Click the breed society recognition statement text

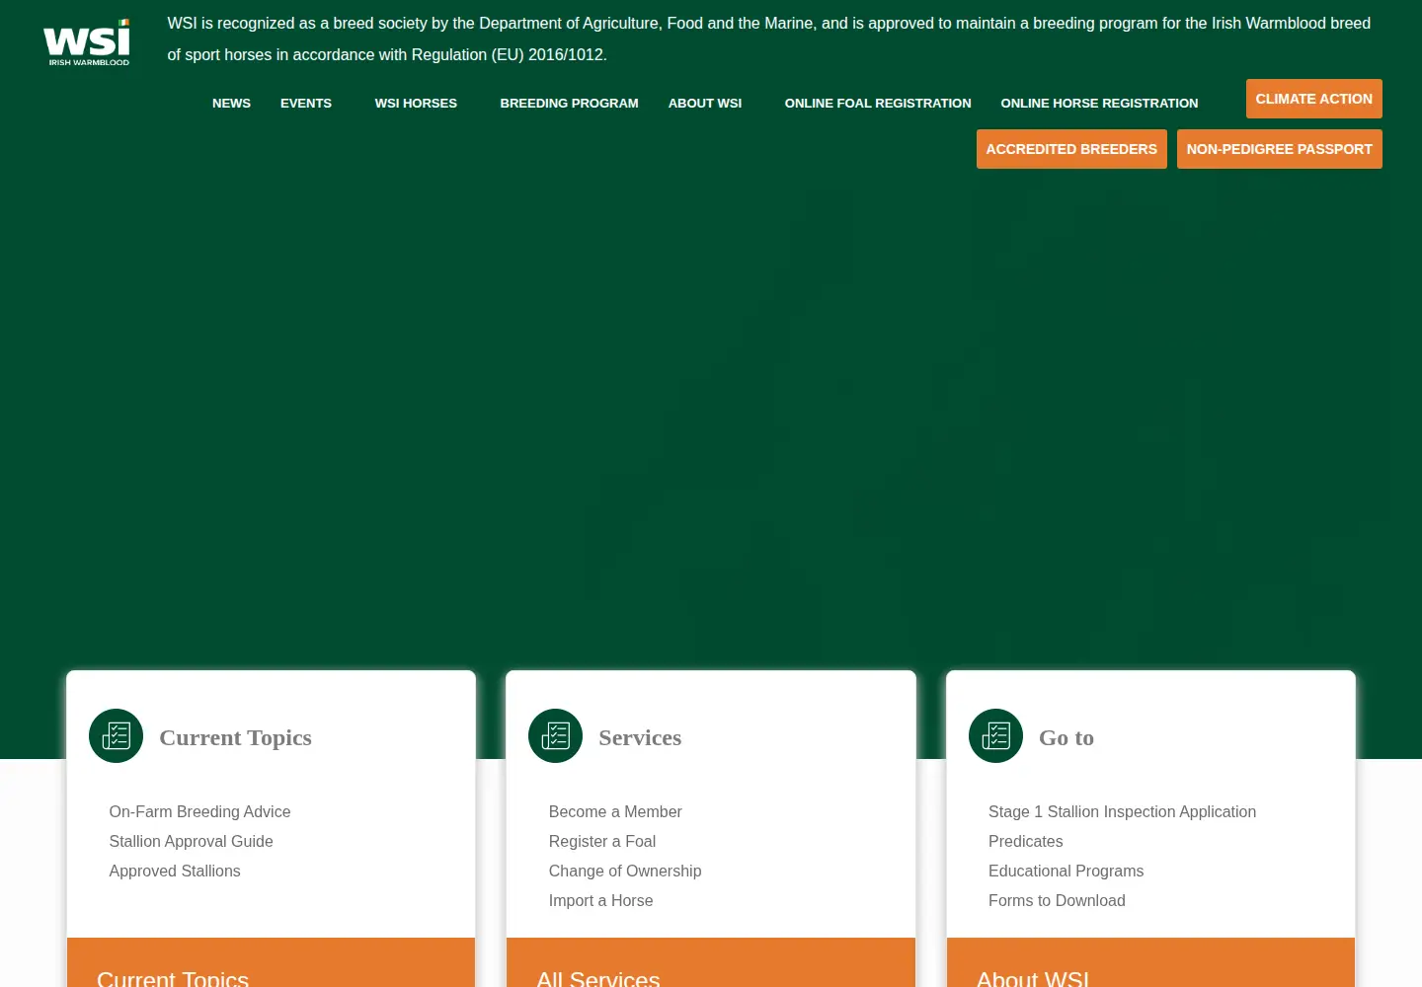[769, 38]
